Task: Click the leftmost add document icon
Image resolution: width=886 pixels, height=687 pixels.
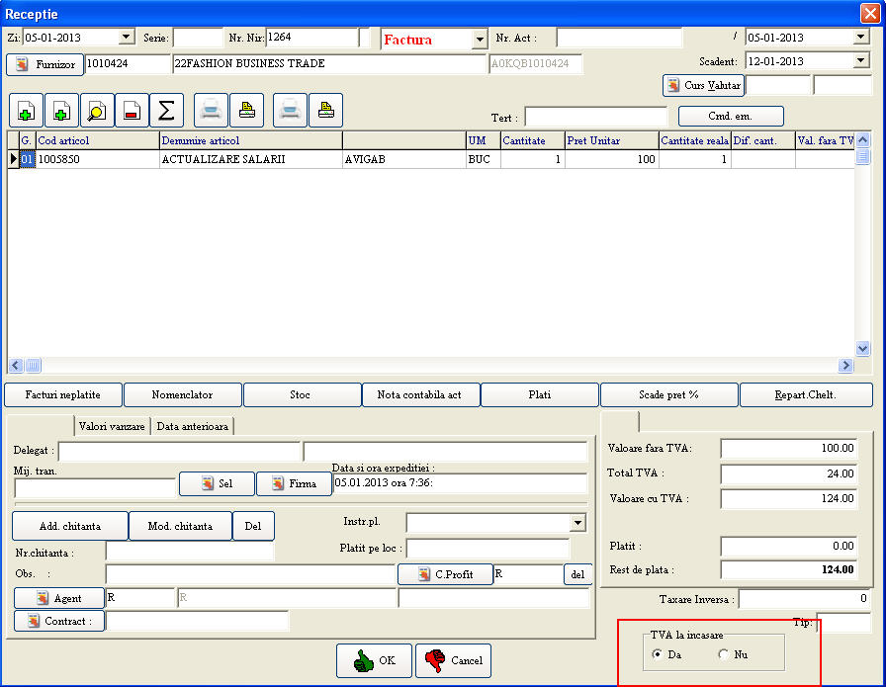Action: coord(25,110)
